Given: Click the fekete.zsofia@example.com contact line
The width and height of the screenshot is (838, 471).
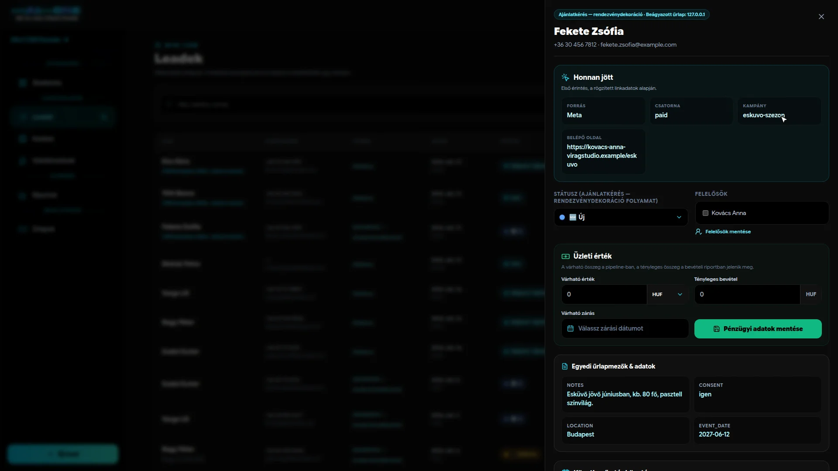Looking at the screenshot, I should click(x=639, y=44).
